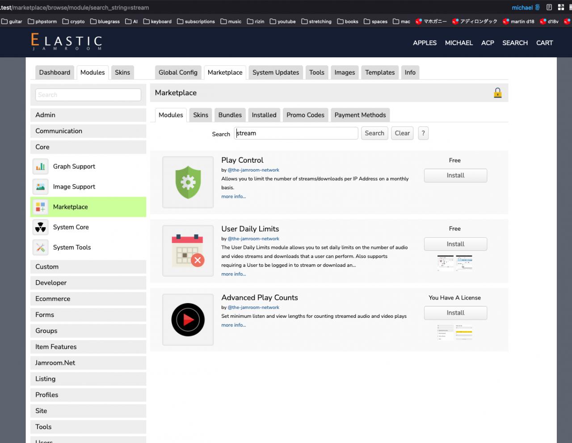Image resolution: width=572 pixels, height=443 pixels.
Task: Click the question mark help button
Action: click(x=423, y=133)
